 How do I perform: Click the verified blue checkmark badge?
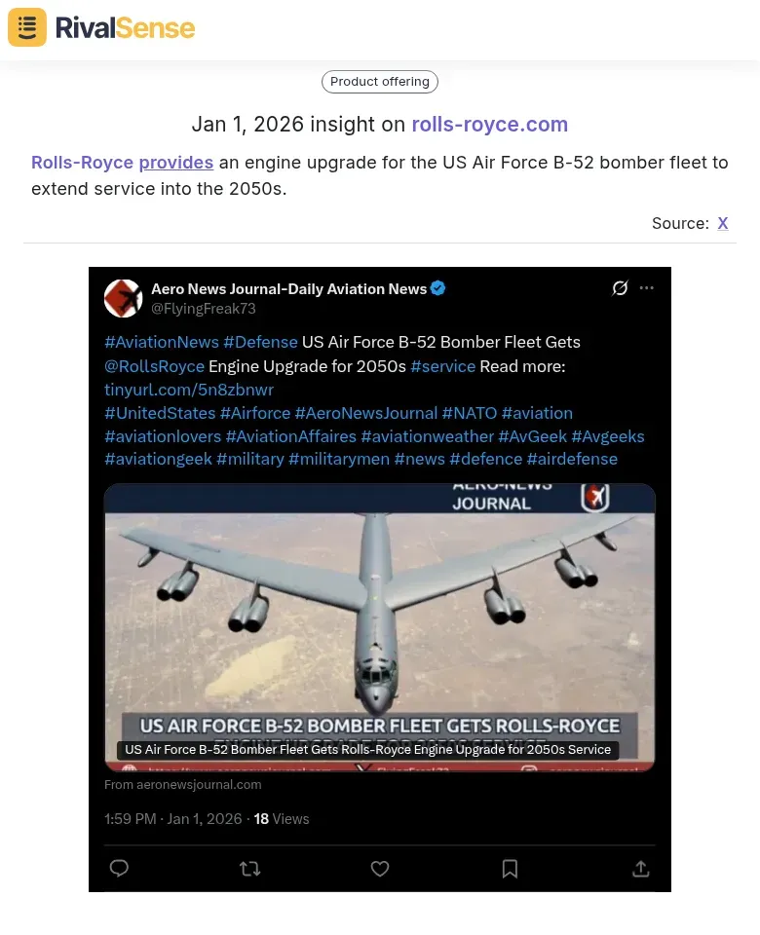437,288
